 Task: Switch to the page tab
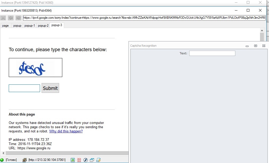pos(6,26)
